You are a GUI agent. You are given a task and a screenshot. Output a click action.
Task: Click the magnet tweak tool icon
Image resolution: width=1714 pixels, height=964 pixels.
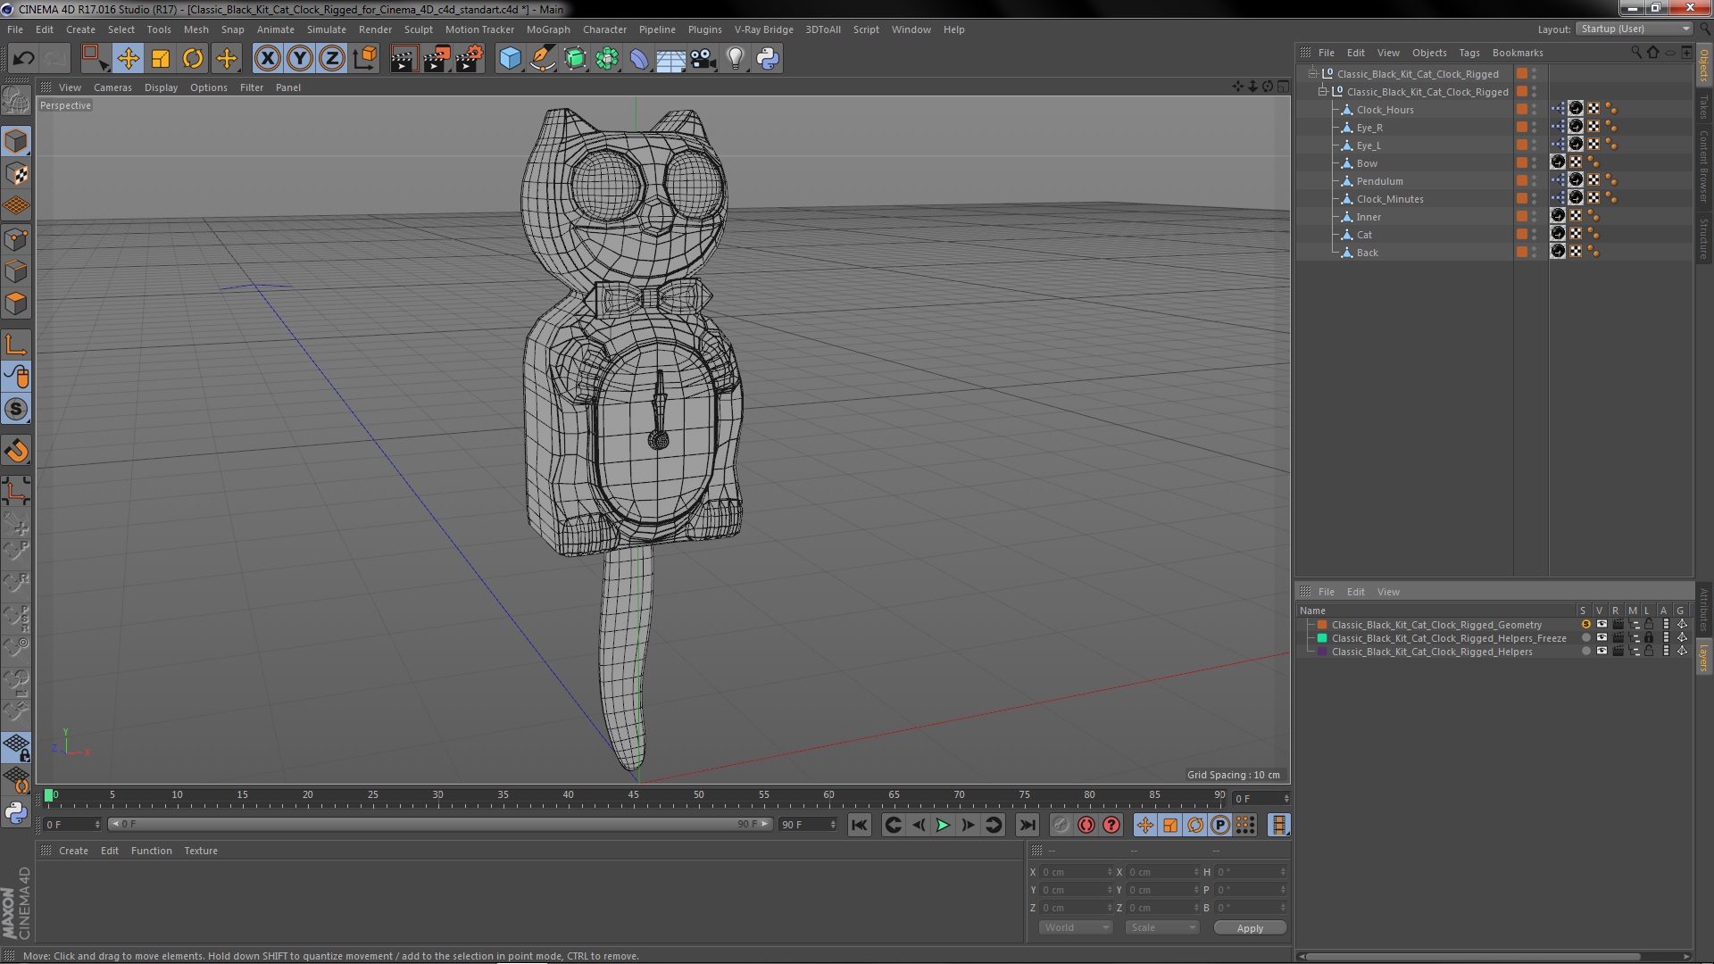16,452
